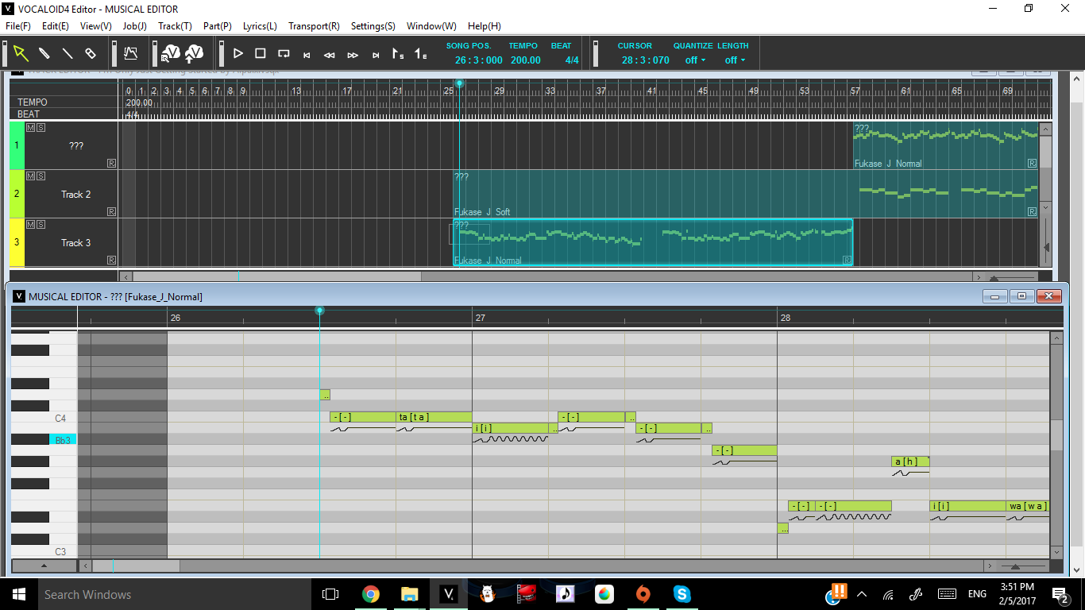This screenshot has height=610, width=1085.
Task: Open the Transport menu
Action: pos(314,26)
